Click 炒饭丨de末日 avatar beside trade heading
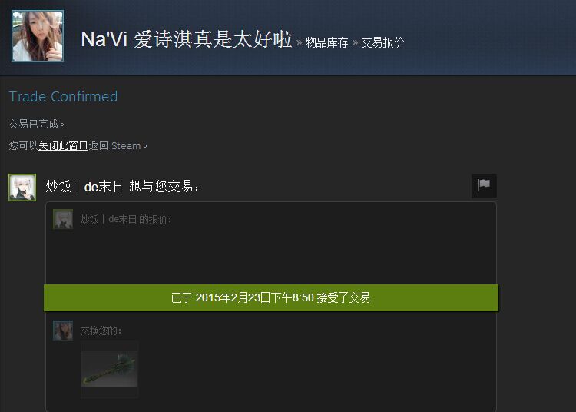Viewport: 576px width, 412px height. pyautogui.click(x=22, y=188)
